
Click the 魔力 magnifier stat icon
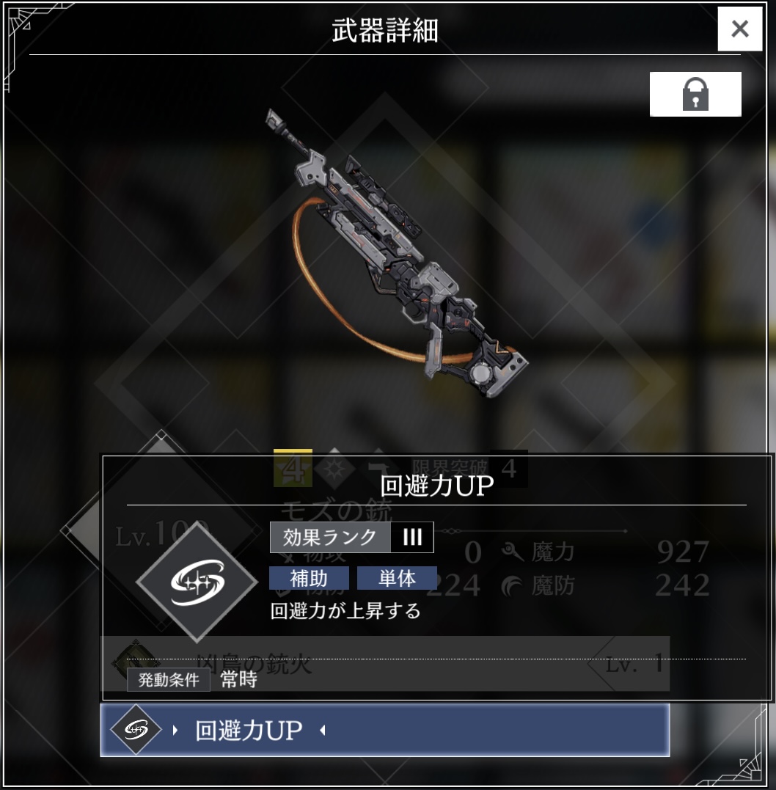pos(513,552)
